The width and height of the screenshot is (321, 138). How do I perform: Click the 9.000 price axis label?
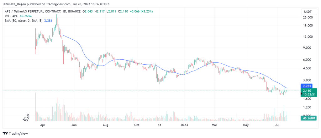pos(308,48)
